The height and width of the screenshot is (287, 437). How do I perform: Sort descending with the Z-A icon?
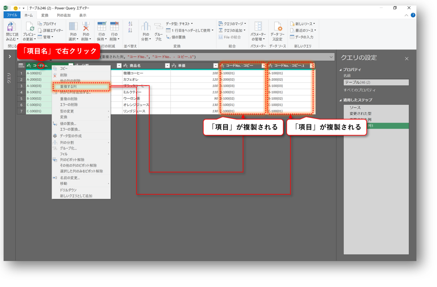coord(130,30)
